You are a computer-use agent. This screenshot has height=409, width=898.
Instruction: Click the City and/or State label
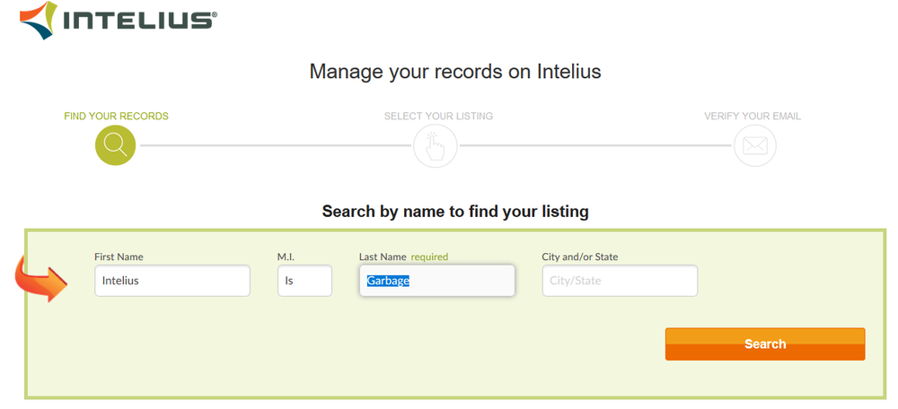[580, 257]
